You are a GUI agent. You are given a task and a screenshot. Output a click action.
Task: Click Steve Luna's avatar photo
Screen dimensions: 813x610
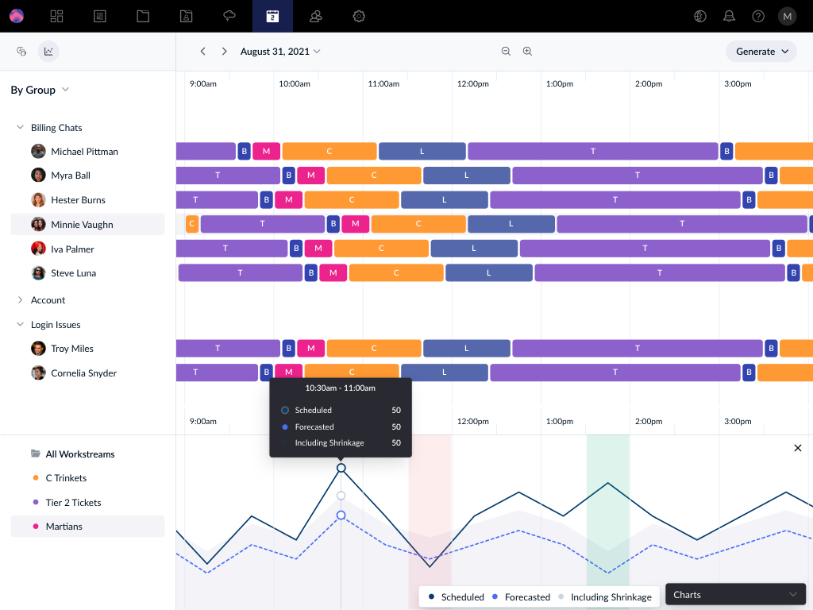(x=38, y=273)
